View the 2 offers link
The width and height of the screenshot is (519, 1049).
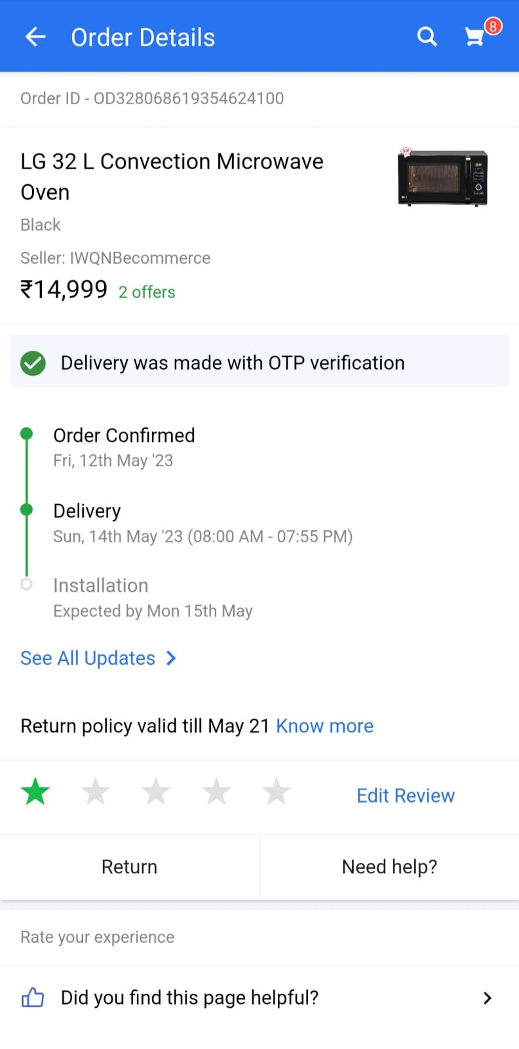pos(147,292)
